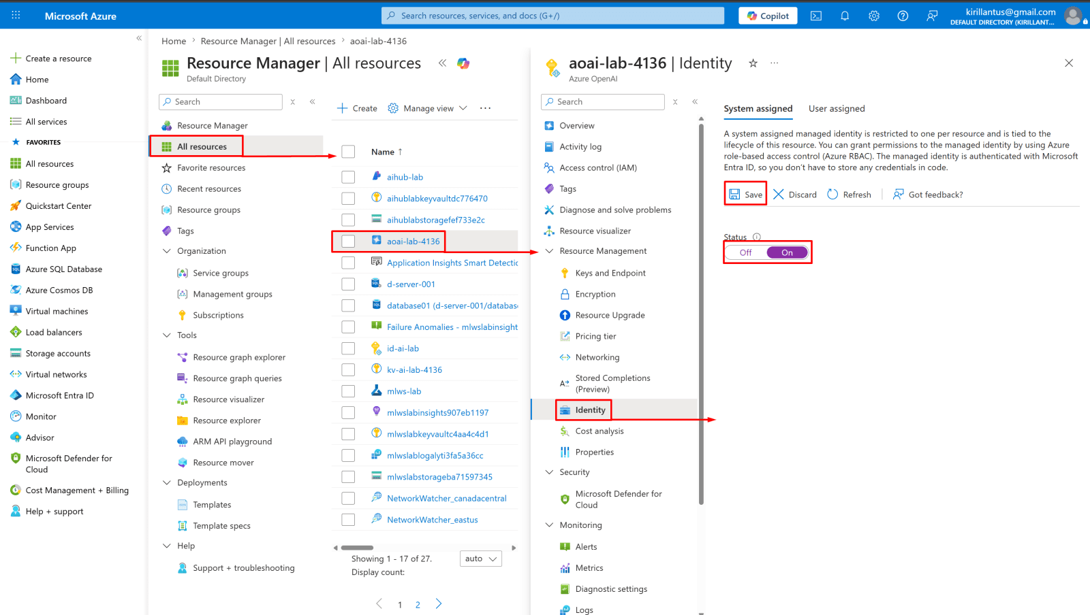Click the user account avatar
Image resolution: width=1090 pixels, height=615 pixels.
point(1073,16)
